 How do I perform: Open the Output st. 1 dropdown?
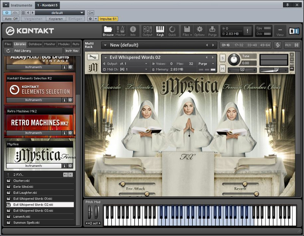[125, 64]
